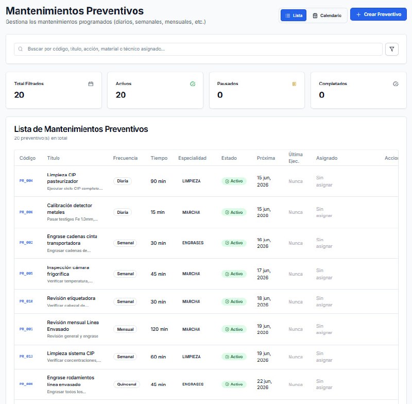Select title Engrase rodamientos línea envasado
Viewport: 412px width, 404px height.
click(71, 381)
